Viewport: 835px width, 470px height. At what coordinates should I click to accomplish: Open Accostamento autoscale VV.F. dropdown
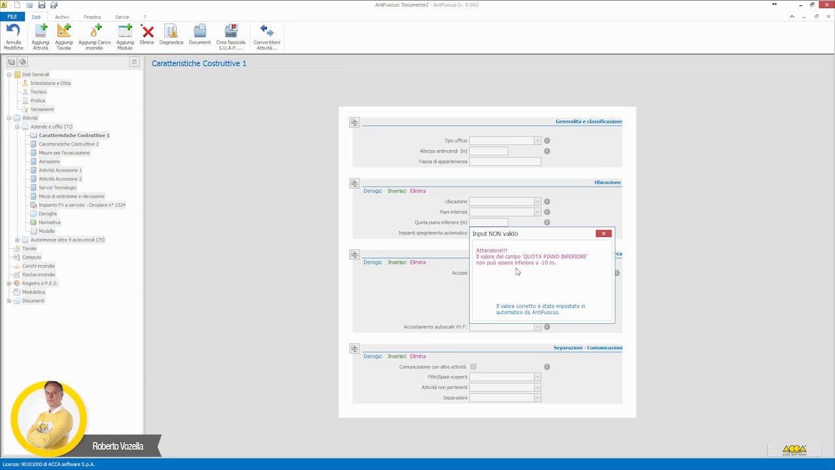(x=538, y=326)
